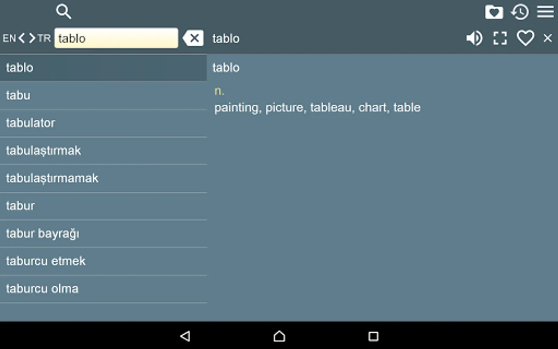Click the tablo search input field
The image size is (558, 349).
point(116,38)
